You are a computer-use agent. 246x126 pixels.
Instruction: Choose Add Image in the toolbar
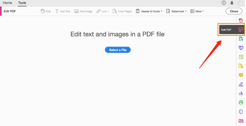coord(83,11)
